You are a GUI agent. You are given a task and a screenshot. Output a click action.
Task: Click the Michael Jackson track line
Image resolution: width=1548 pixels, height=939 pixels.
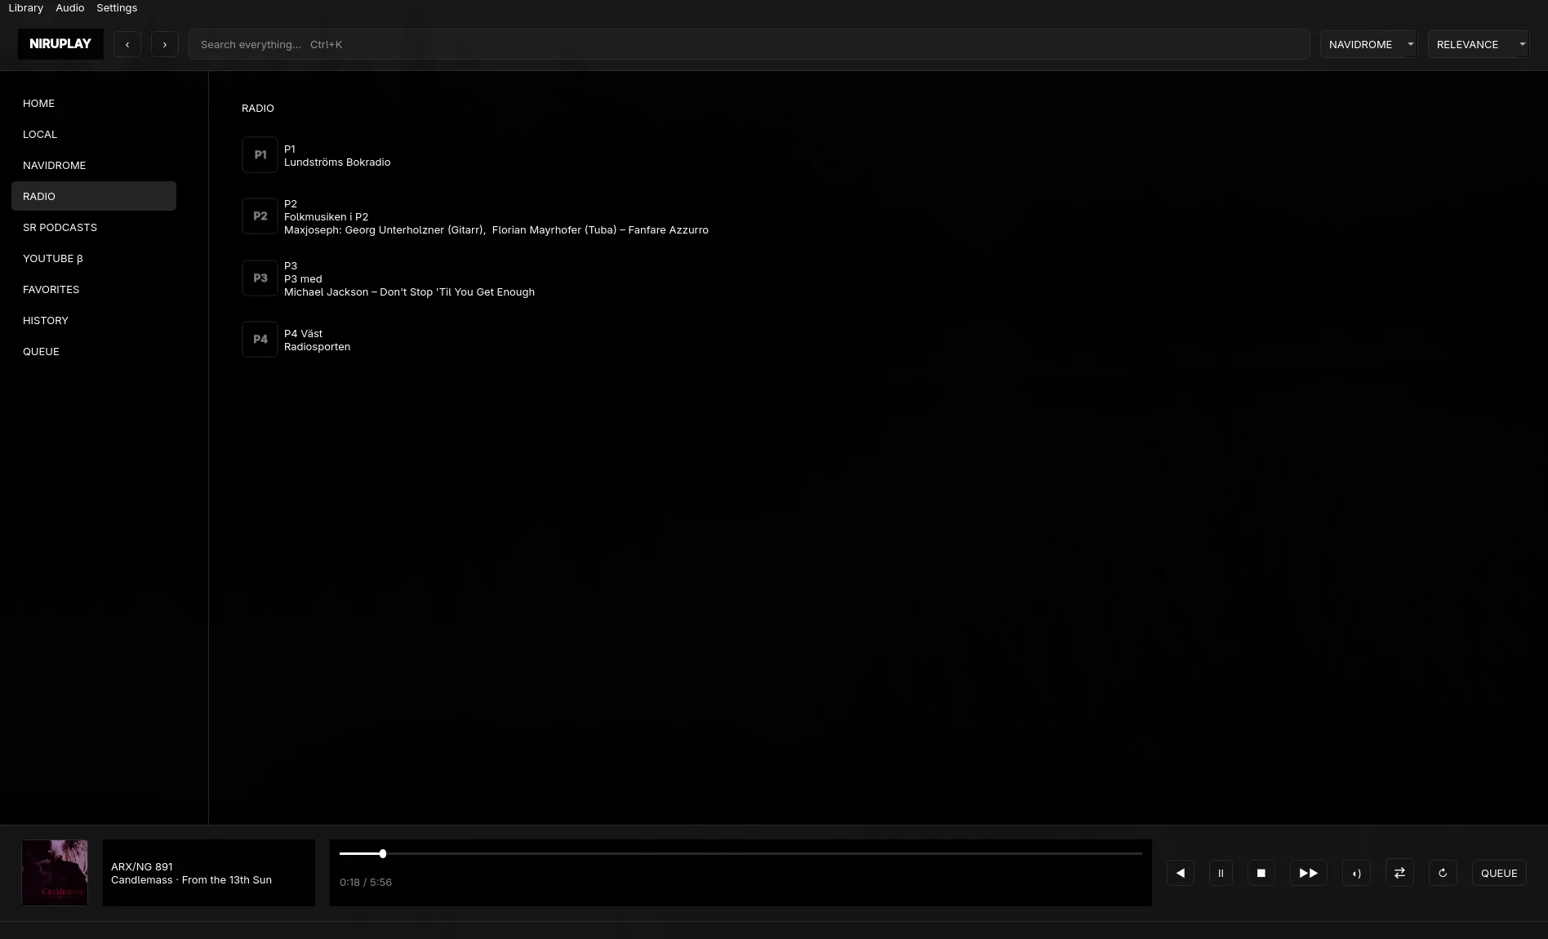409,292
